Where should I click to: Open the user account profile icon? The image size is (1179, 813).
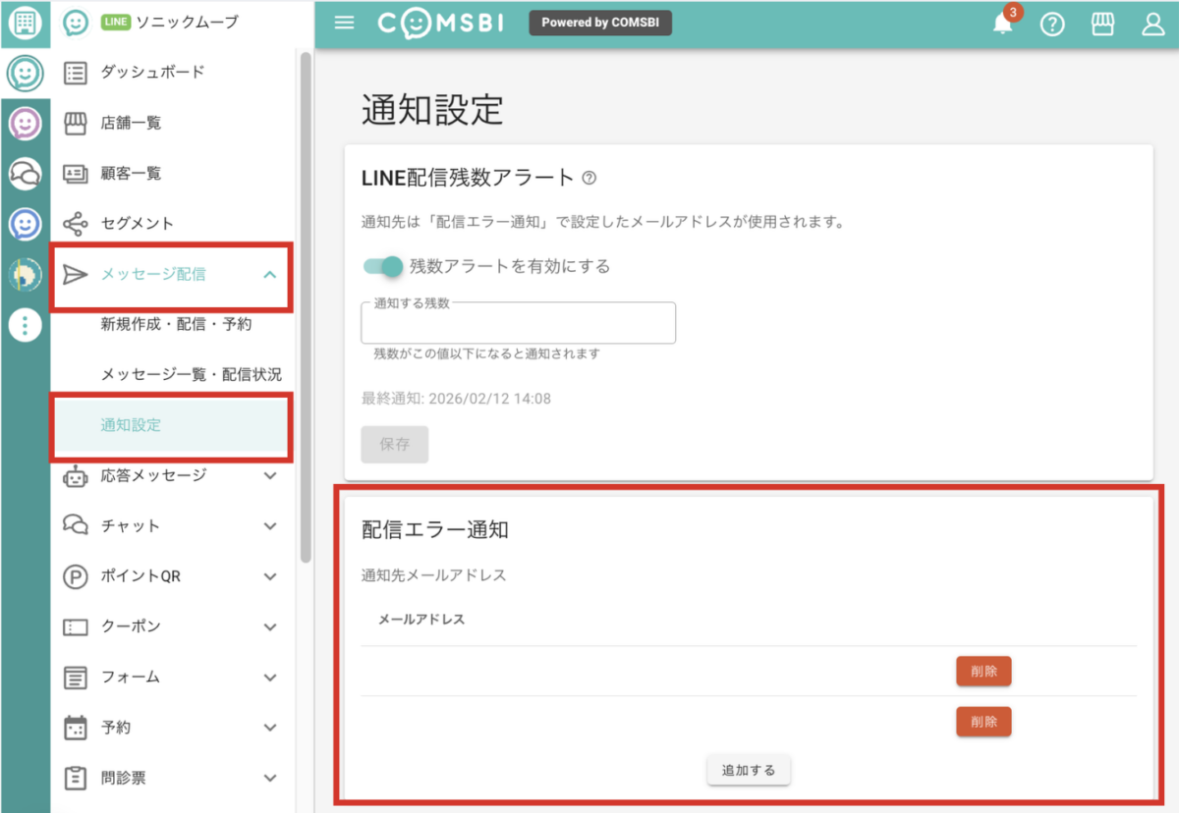1152,25
